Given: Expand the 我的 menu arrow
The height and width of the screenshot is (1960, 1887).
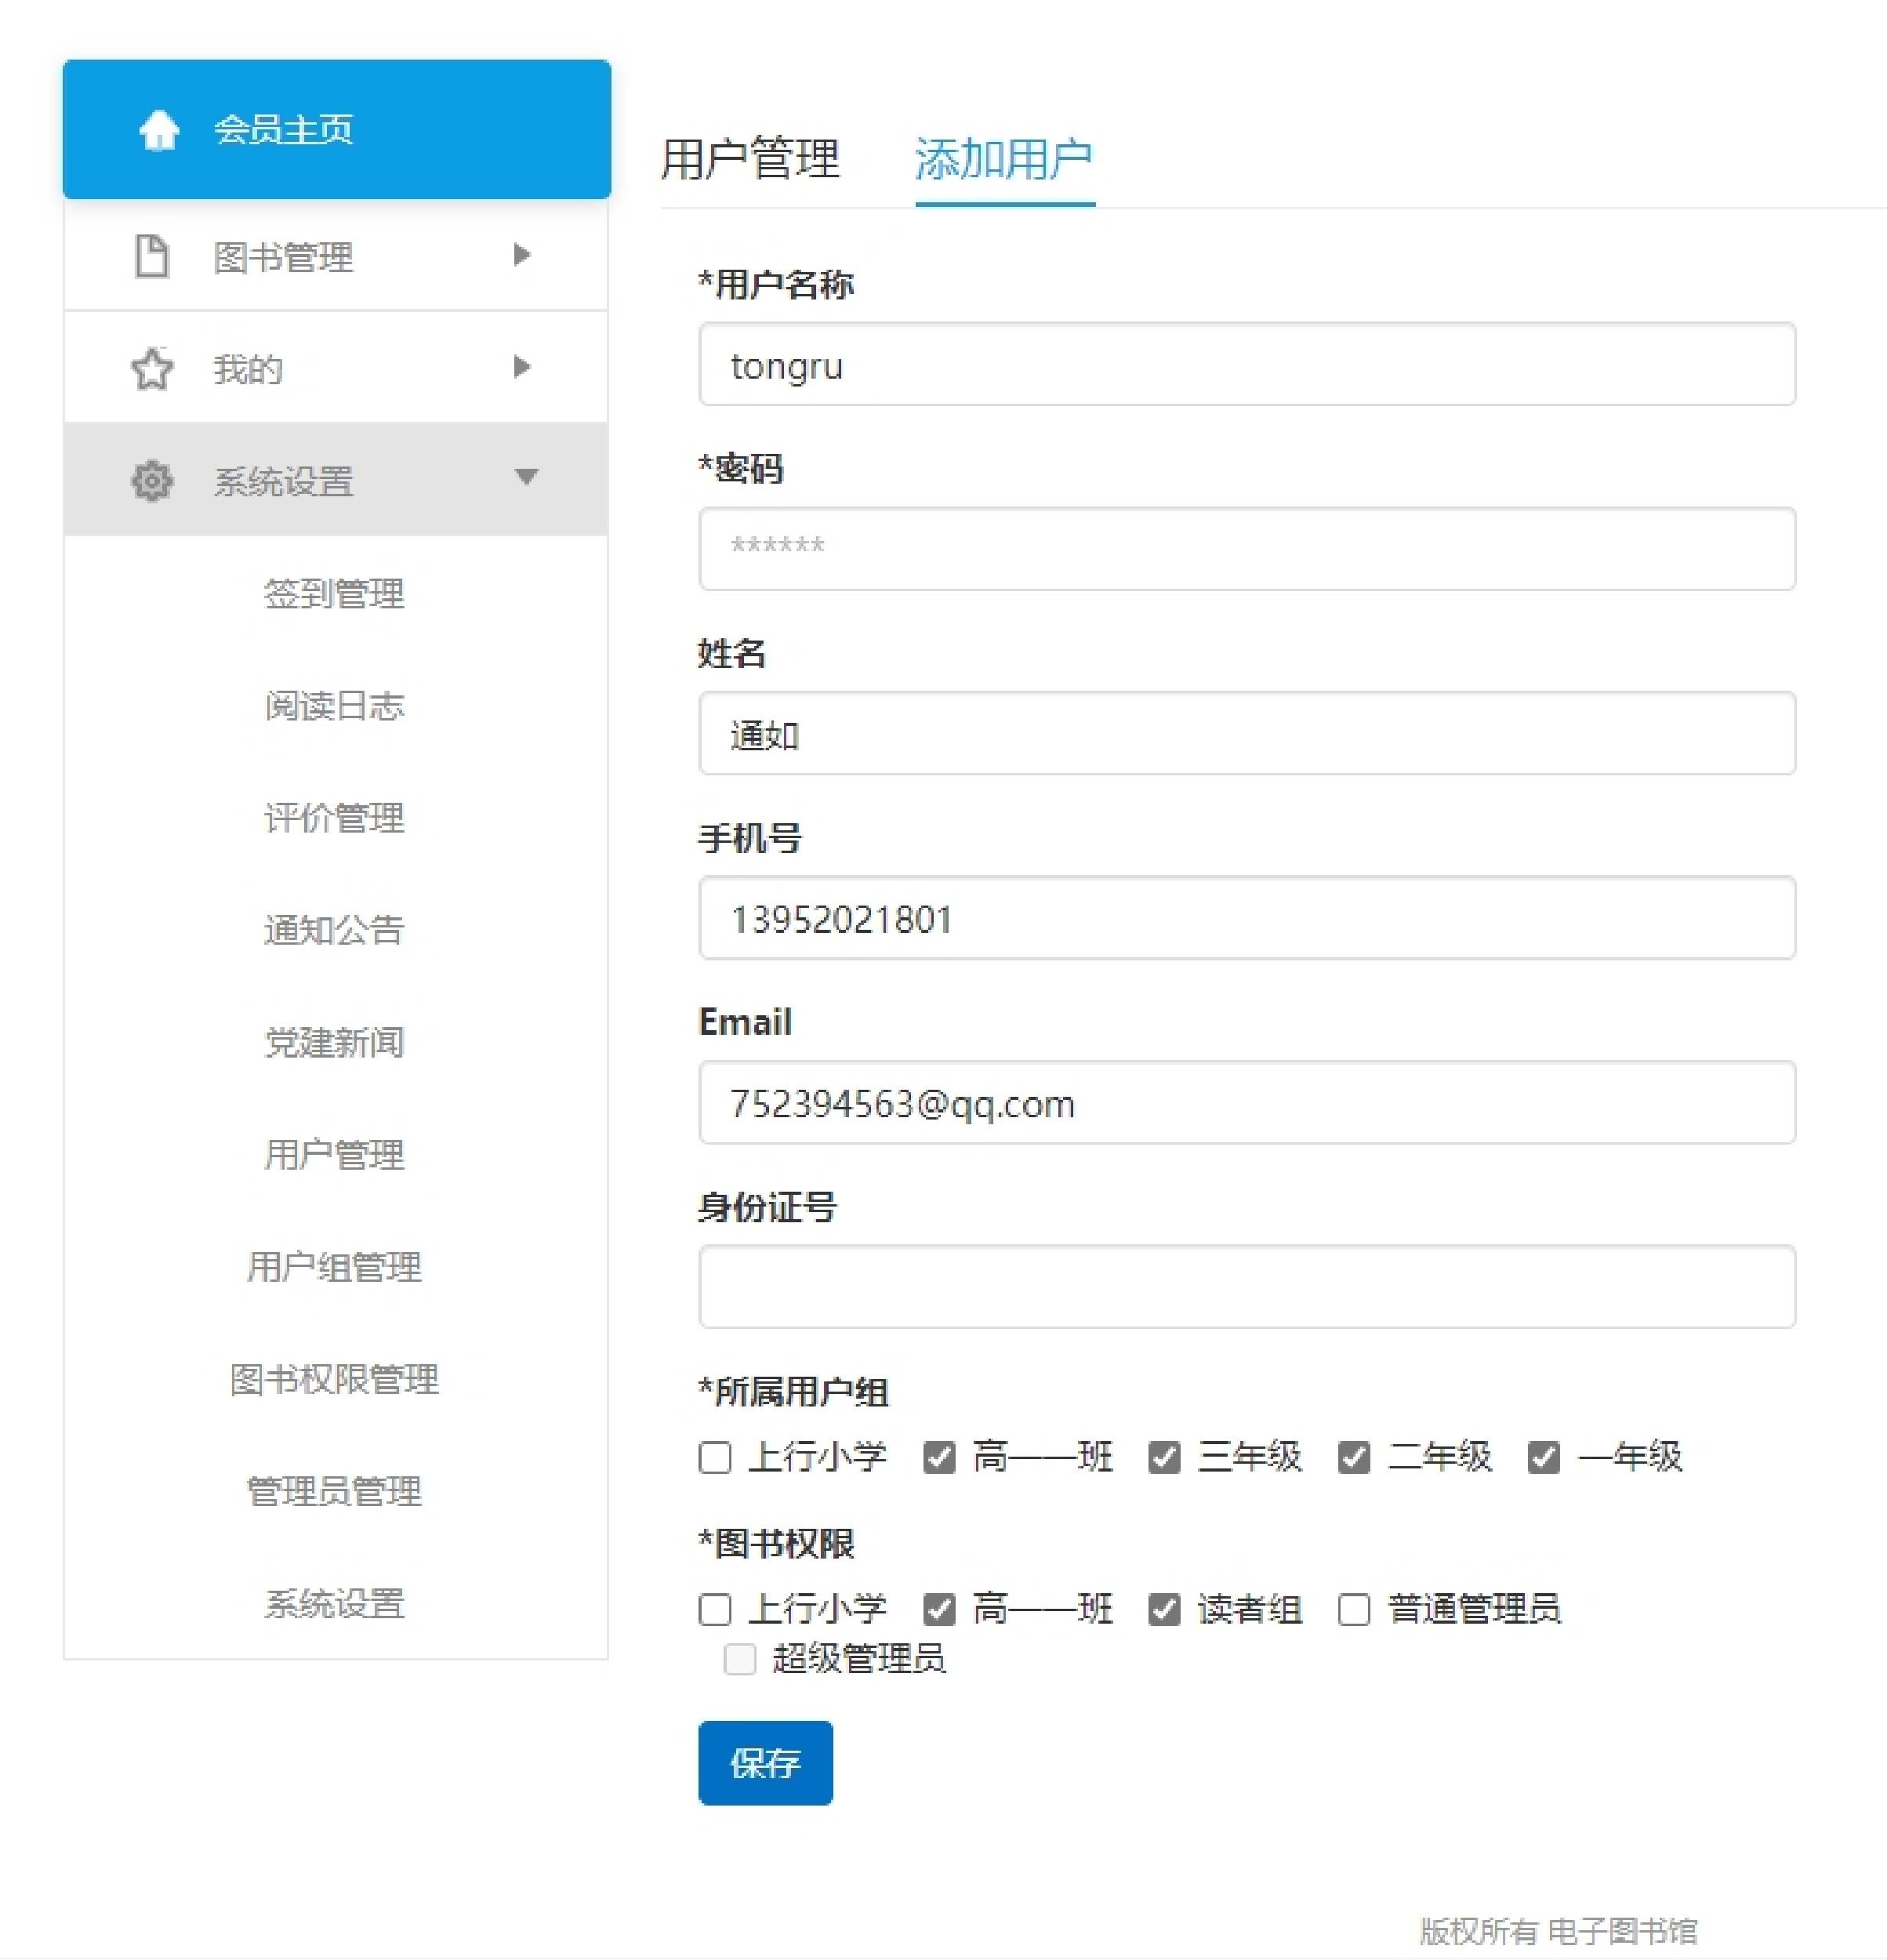Looking at the screenshot, I should click(x=521, y=367).
